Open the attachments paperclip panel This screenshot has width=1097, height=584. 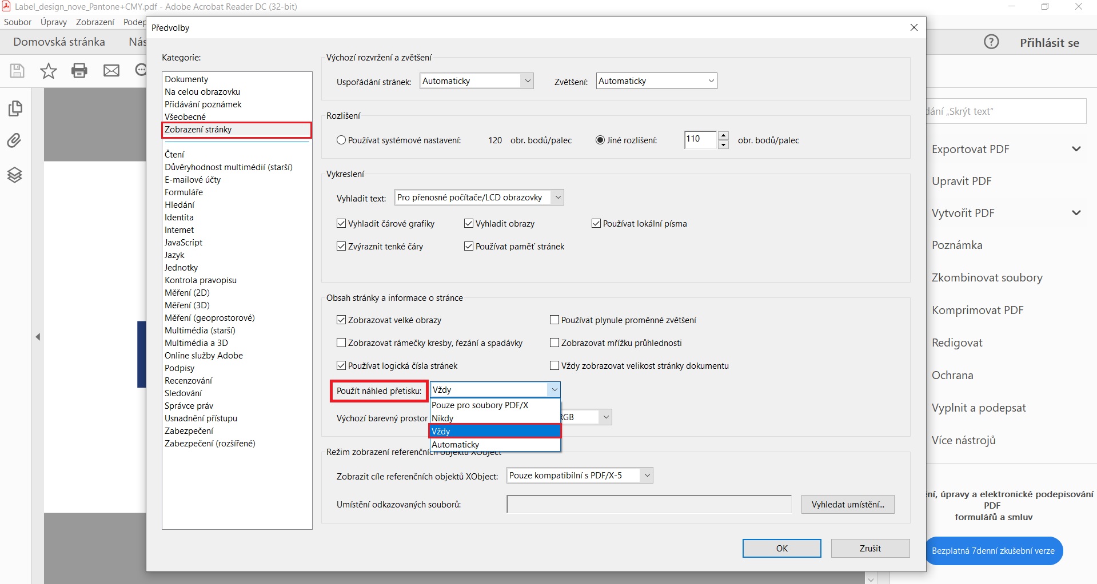(14, 140)
